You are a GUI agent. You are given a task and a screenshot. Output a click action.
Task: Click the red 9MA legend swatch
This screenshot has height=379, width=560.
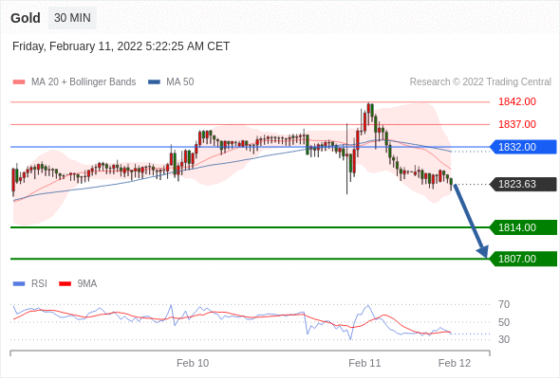[65, 284]
